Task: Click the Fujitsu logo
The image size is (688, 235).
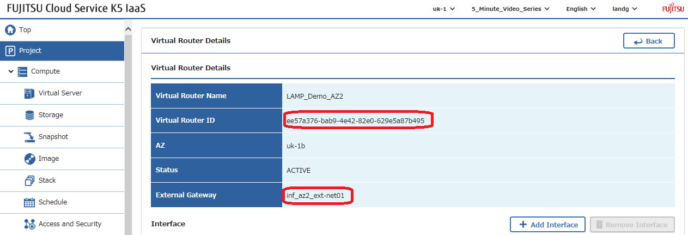Action: (x=673, y=9)
